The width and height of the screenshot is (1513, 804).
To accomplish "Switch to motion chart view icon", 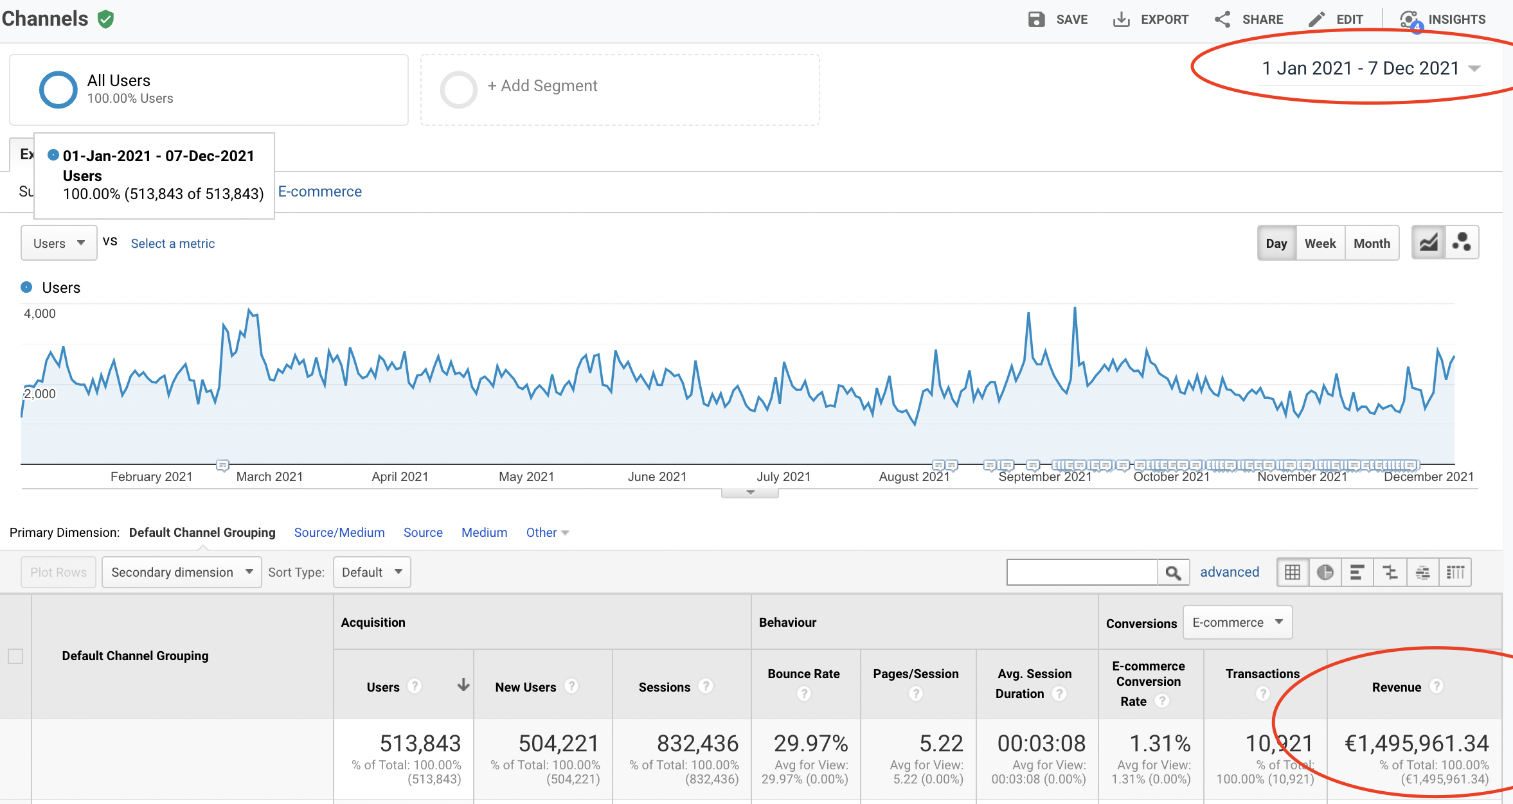I will (1462, 243).
